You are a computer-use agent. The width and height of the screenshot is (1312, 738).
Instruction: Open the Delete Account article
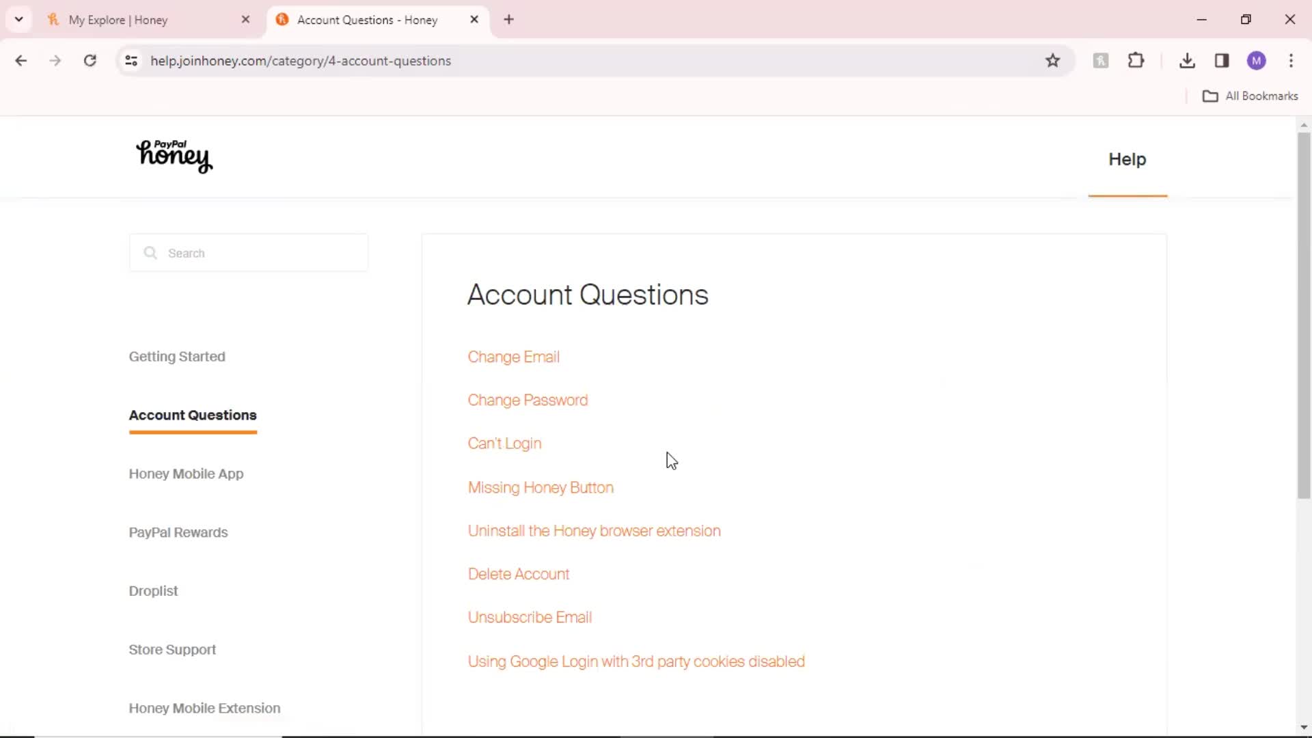click(519, 575)
